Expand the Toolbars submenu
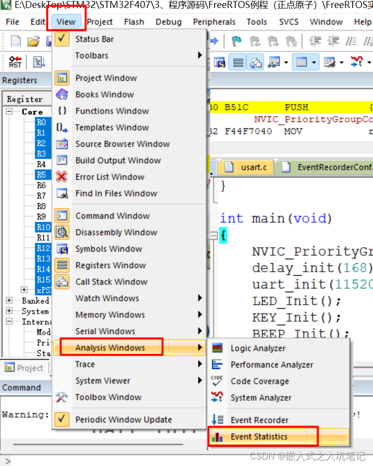 129,55
